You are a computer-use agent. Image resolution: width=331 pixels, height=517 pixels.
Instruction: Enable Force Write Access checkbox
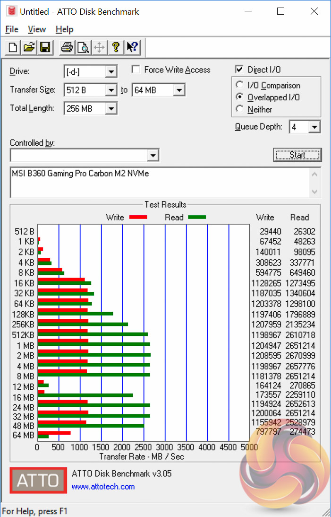click(x=136, y=70)
